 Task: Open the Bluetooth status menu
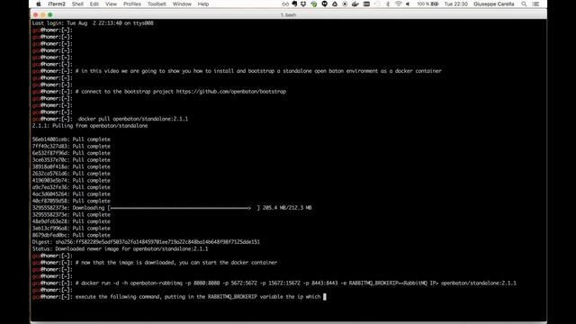click(x=388, y=4)
